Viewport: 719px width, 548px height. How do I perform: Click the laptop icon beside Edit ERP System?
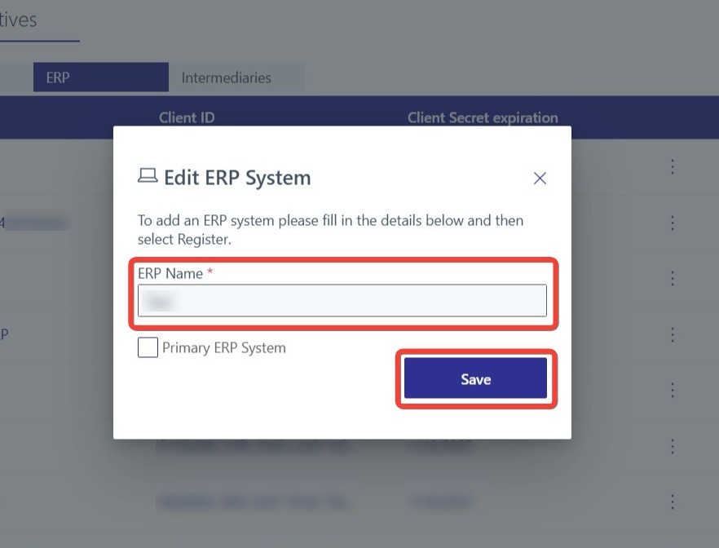pos(148,177)
